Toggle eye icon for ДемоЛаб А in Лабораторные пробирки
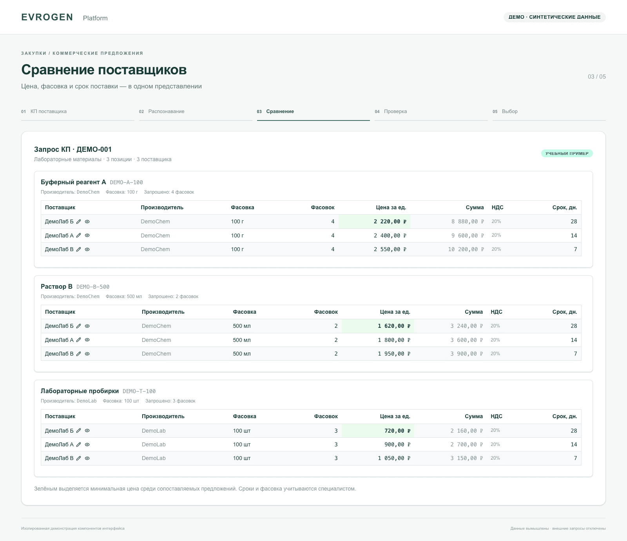 (87, 444)
